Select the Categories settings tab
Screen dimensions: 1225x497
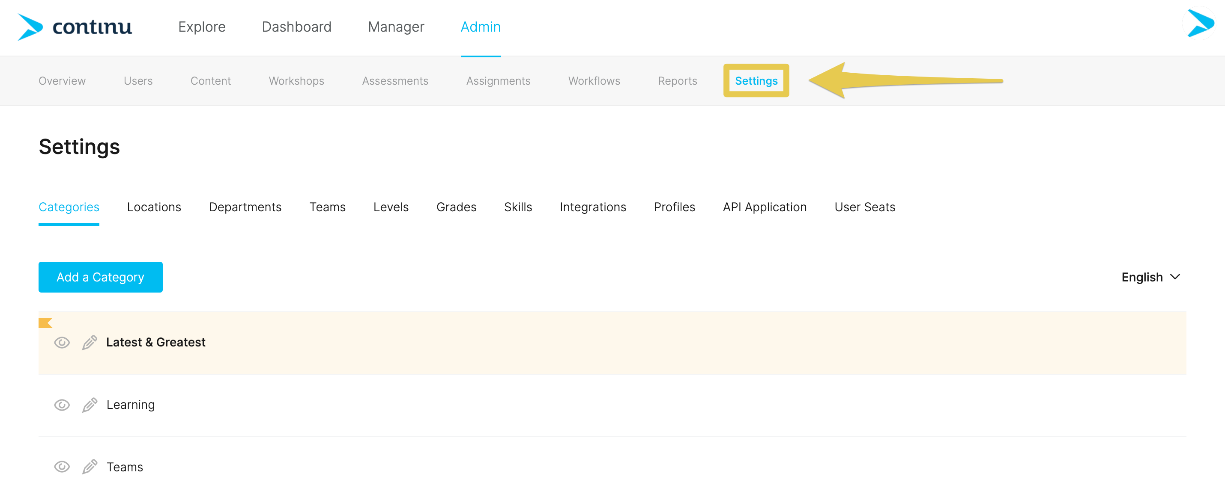[x=69, y=207]
